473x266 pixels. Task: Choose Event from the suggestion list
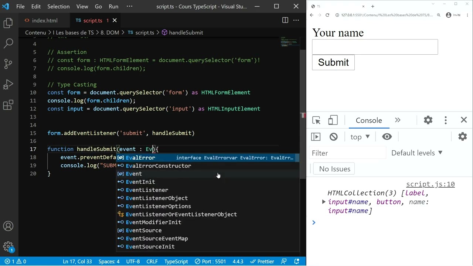tap(208, 174)
